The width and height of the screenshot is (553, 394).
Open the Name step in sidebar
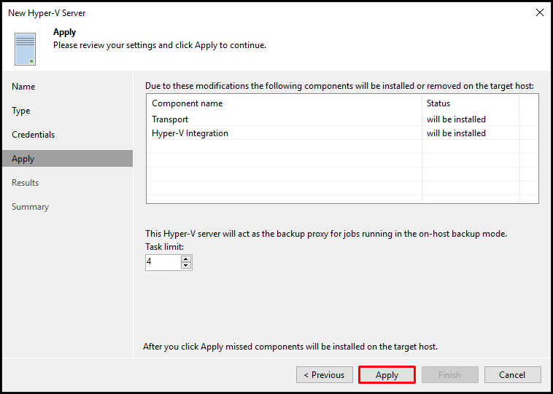pos(23,87)
